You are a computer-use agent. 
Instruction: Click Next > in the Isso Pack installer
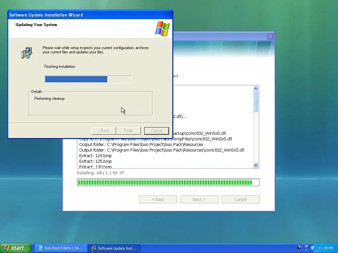(199, 199)
